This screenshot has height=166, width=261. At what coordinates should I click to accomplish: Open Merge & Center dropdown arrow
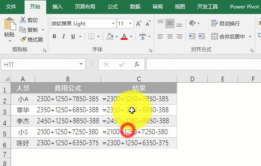250,36
